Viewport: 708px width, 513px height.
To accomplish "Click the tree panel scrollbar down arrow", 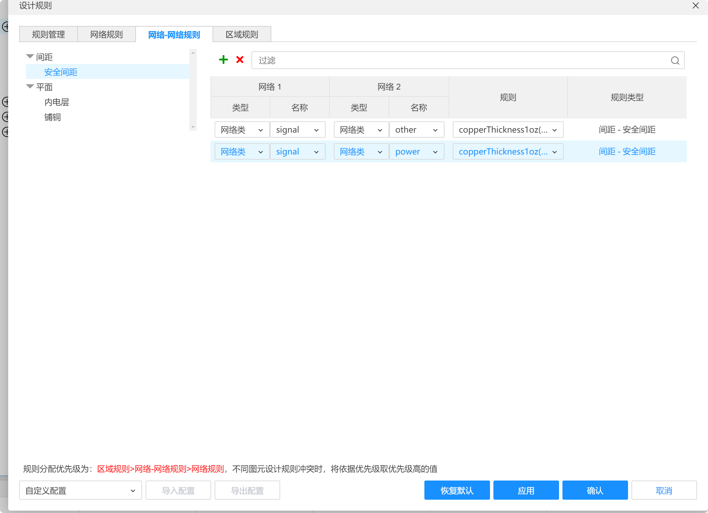I will tap(193, 127).
